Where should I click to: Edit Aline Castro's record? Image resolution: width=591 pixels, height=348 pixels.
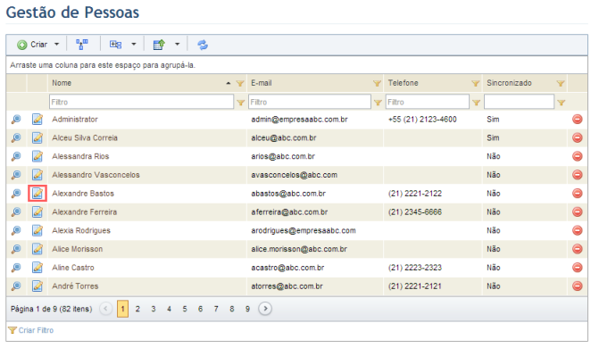37,268
